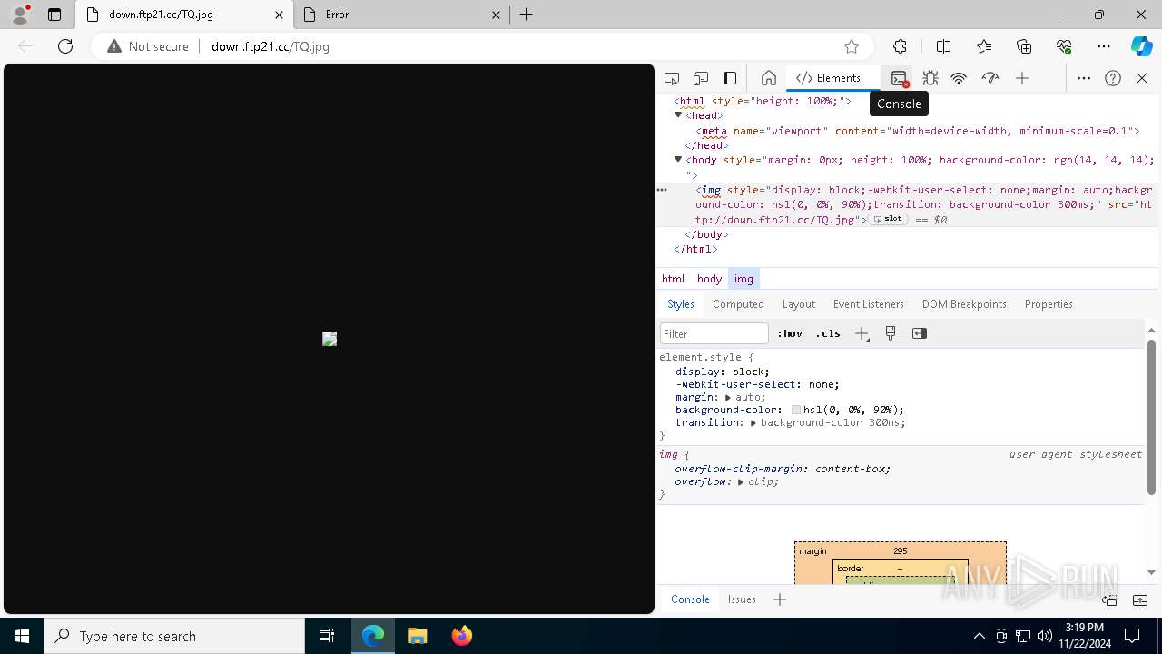Open the Copilot sidebar icon
The width and height of the screenshot is (1162, 654).
pos(1141,46)
